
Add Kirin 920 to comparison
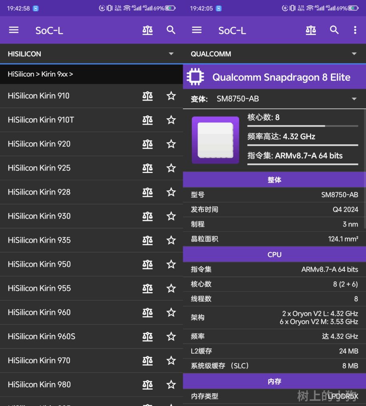(x=148, y=144)
